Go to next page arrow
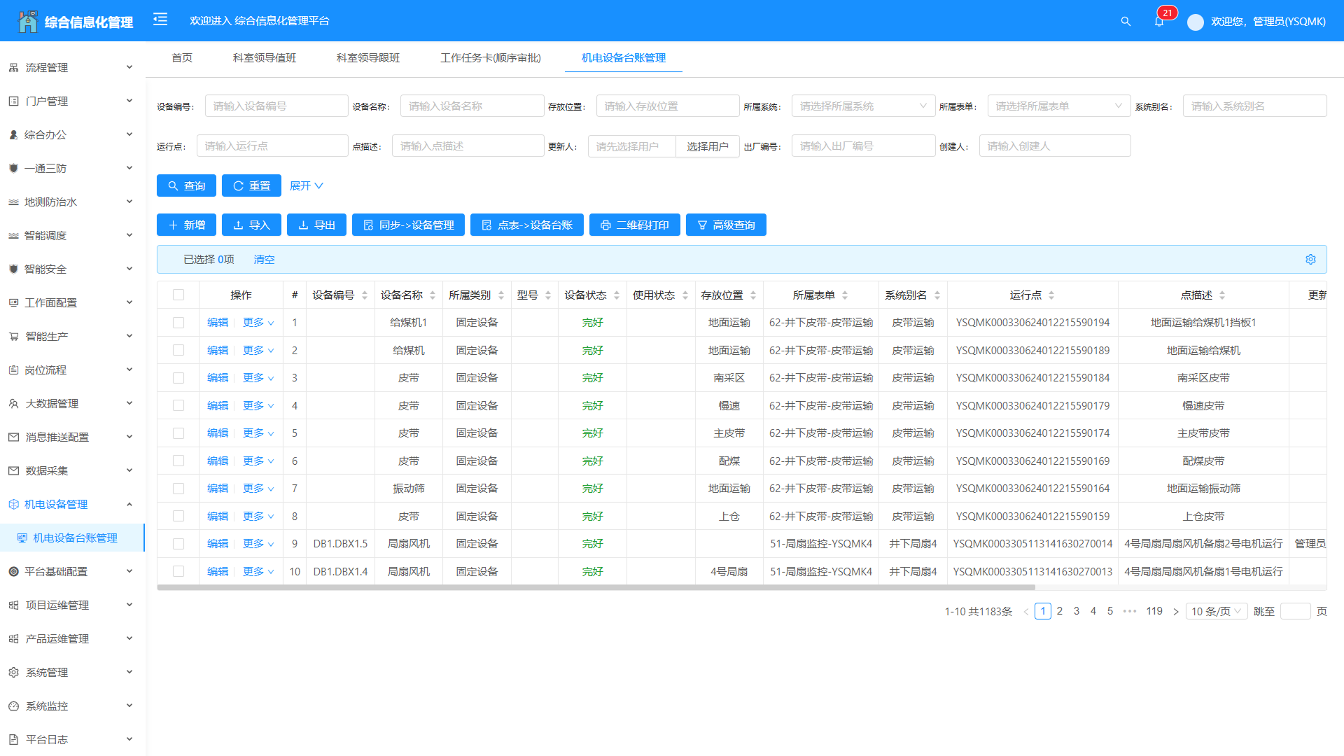 (1176, 611)
